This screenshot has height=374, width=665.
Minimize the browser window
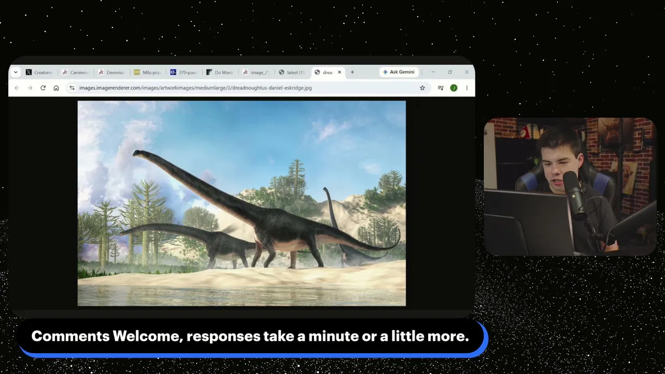[433, 72]
